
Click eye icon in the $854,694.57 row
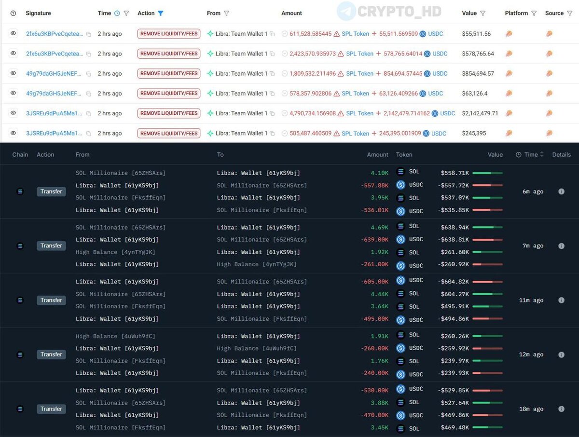(14, 73)
